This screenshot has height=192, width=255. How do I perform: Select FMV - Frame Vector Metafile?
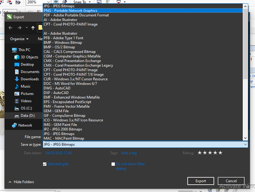[143, 106]
